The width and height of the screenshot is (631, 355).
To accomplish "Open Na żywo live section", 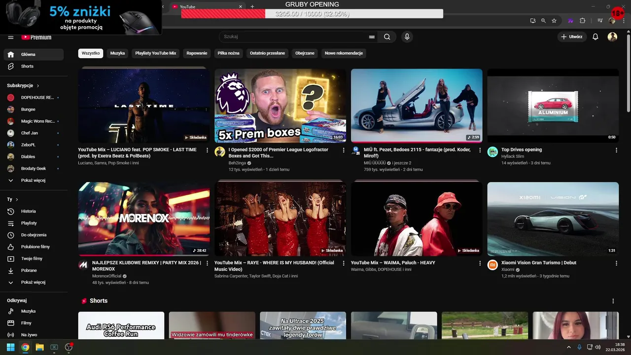I will (x=34, y=335).
